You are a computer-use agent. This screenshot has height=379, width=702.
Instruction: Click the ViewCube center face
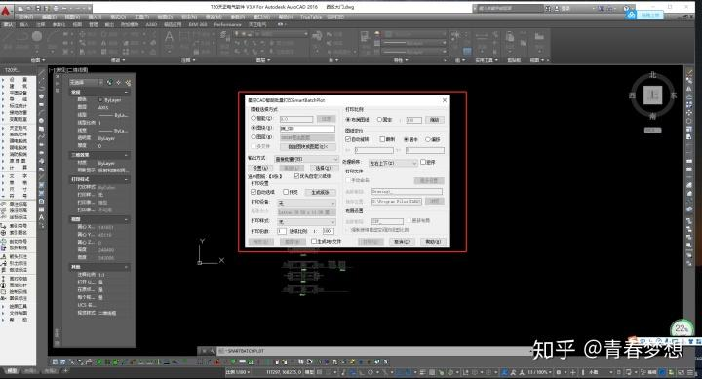(652, 95)
